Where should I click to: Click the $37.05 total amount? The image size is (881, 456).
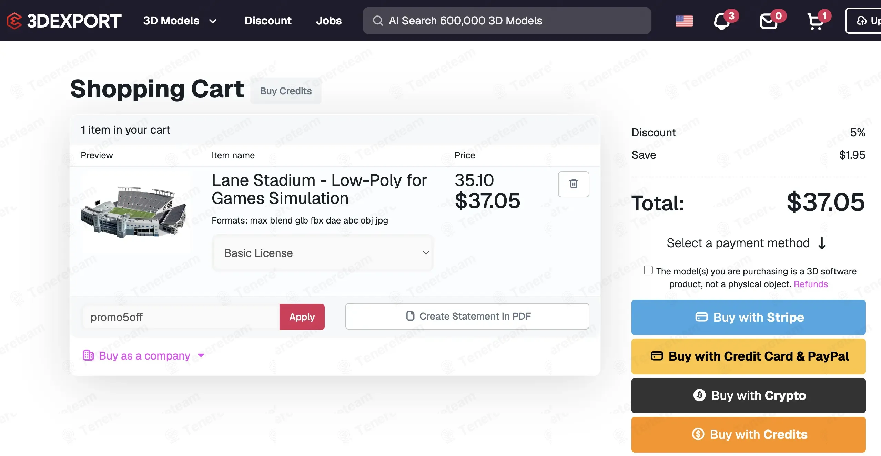pyautogui.click(x=826, y=202)
